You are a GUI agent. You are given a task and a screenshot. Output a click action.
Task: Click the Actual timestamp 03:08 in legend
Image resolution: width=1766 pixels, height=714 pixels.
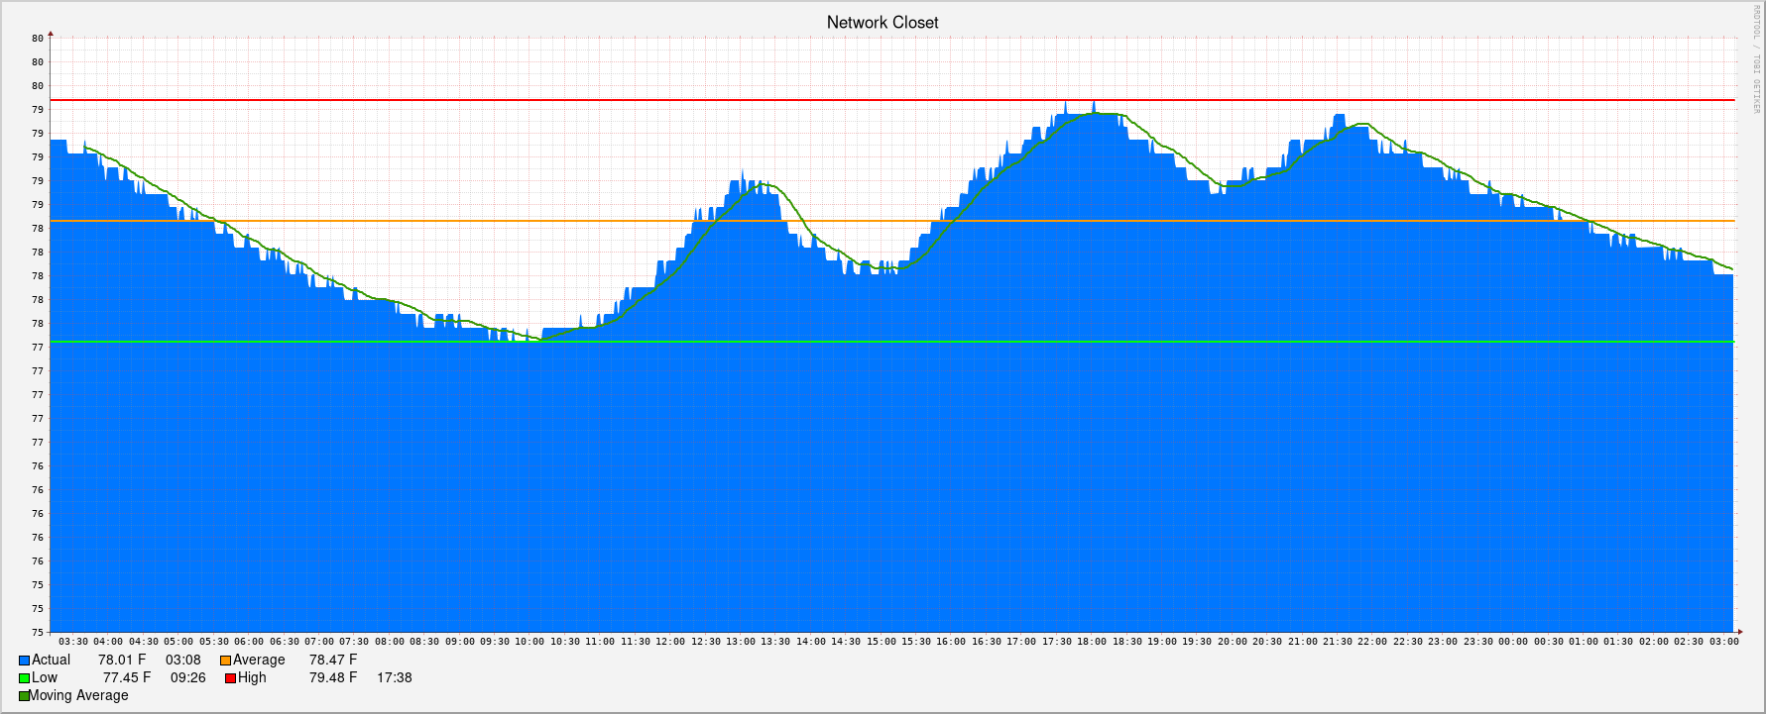coord(183,661)
